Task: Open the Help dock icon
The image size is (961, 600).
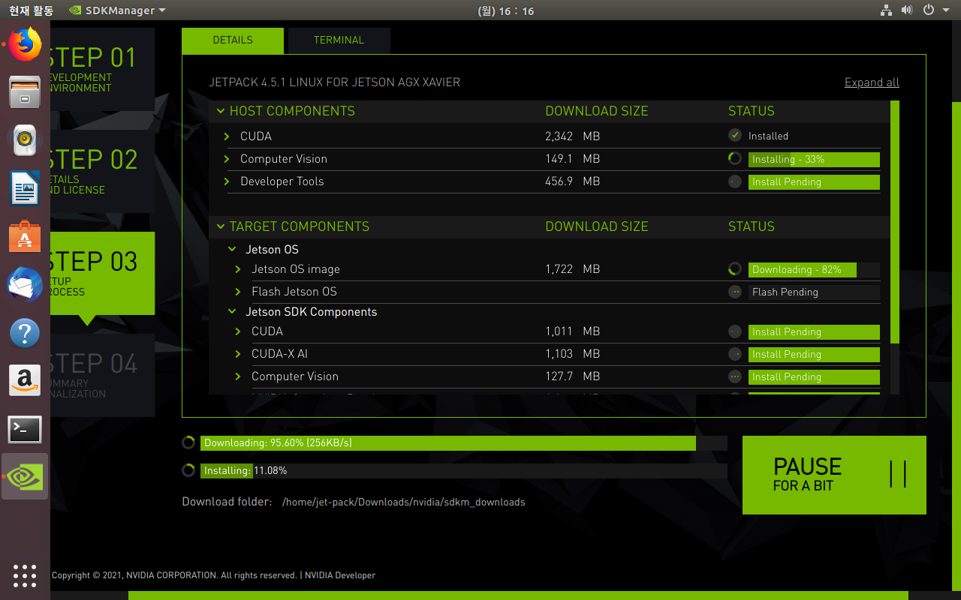Action: point(25,333)
